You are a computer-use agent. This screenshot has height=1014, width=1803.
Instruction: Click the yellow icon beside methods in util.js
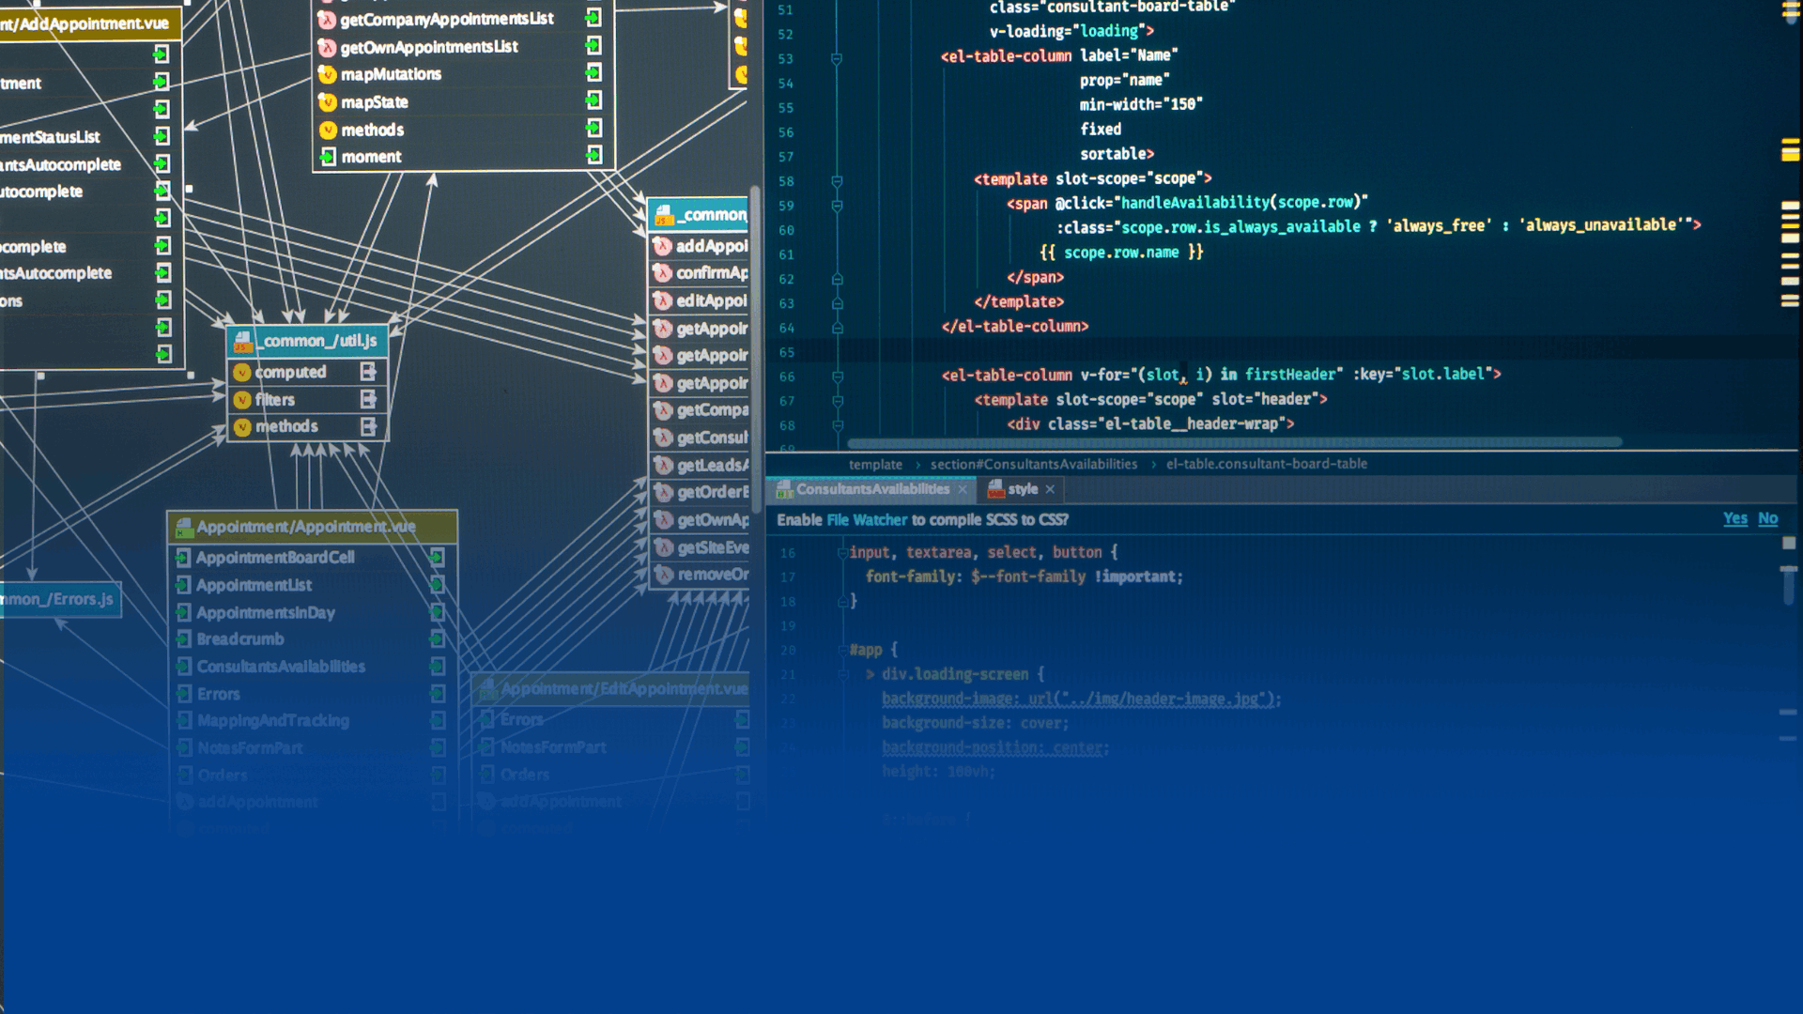click(x=242, y=427)
